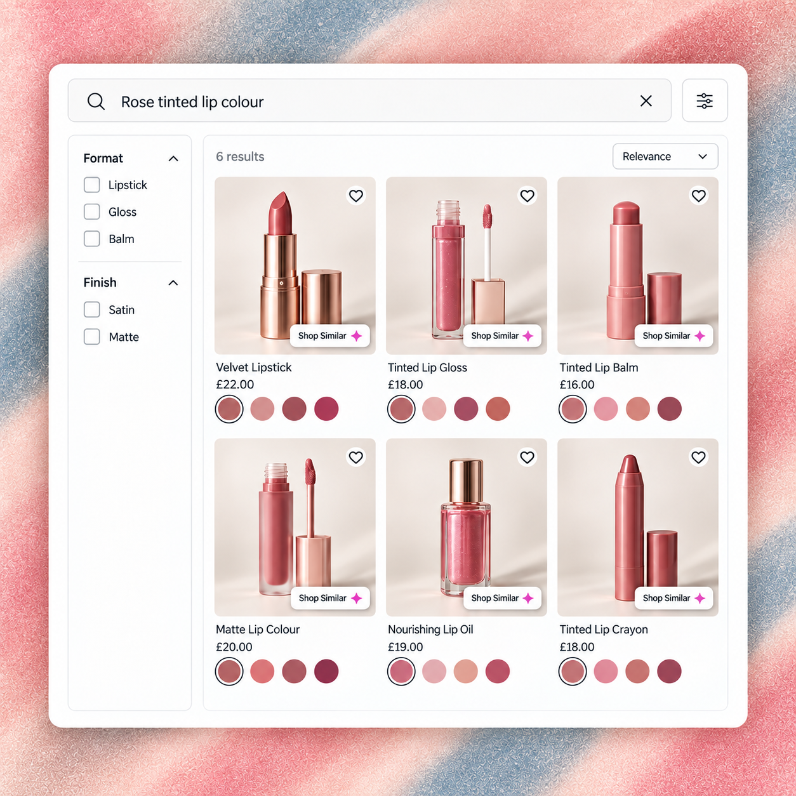Screen dimensions: 796x796
Task: Open the Tinted Lip Gloss product image
Action: pos(467,265)
